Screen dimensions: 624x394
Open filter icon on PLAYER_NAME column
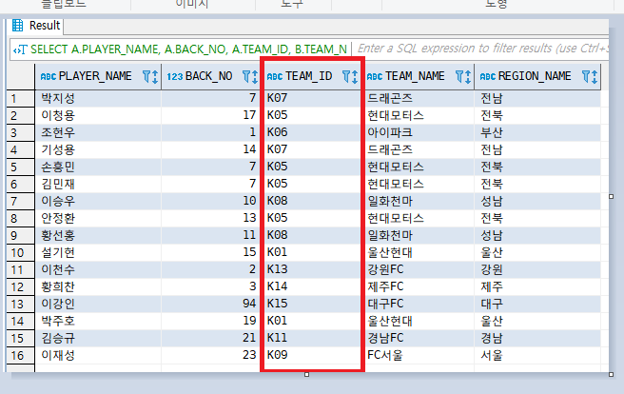[x=146, y=76]
